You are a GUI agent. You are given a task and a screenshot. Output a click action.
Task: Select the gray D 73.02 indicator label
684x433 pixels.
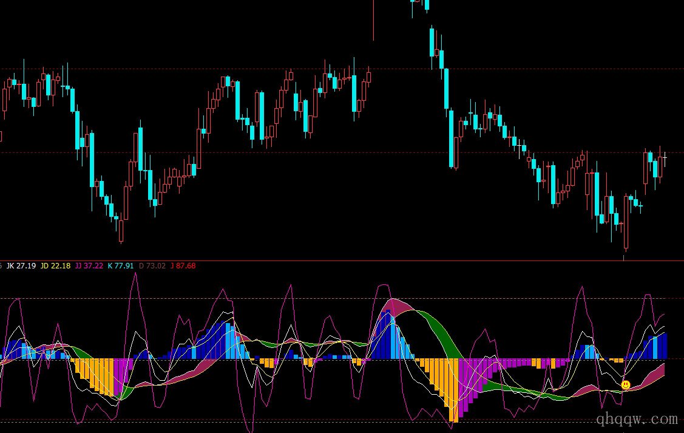(153, 266)
